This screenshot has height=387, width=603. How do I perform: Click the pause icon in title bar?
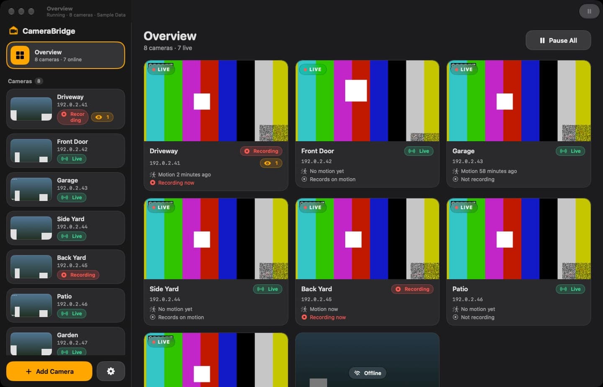(589, 11)
